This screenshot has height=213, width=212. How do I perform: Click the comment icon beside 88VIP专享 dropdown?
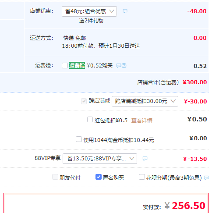[x=145, y=159]
